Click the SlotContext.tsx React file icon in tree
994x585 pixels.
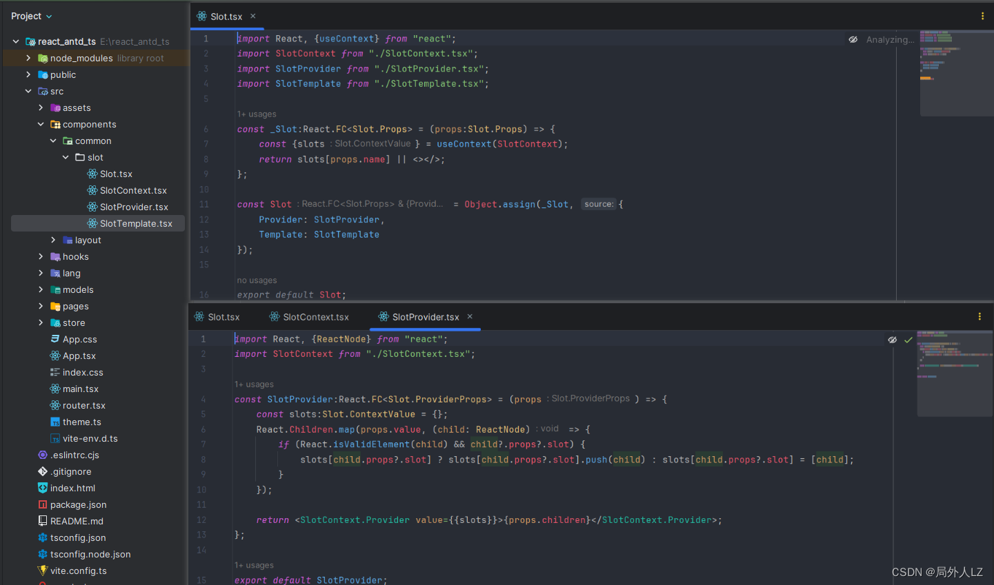(92, 190)
